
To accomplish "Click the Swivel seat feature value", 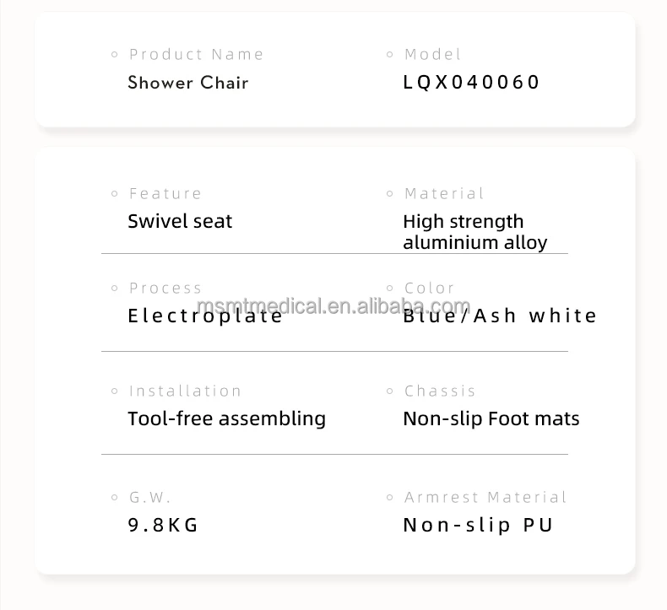I will (180, 222).
